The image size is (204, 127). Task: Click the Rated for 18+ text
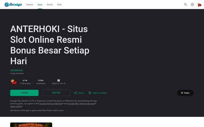click(x=57, y=84)
